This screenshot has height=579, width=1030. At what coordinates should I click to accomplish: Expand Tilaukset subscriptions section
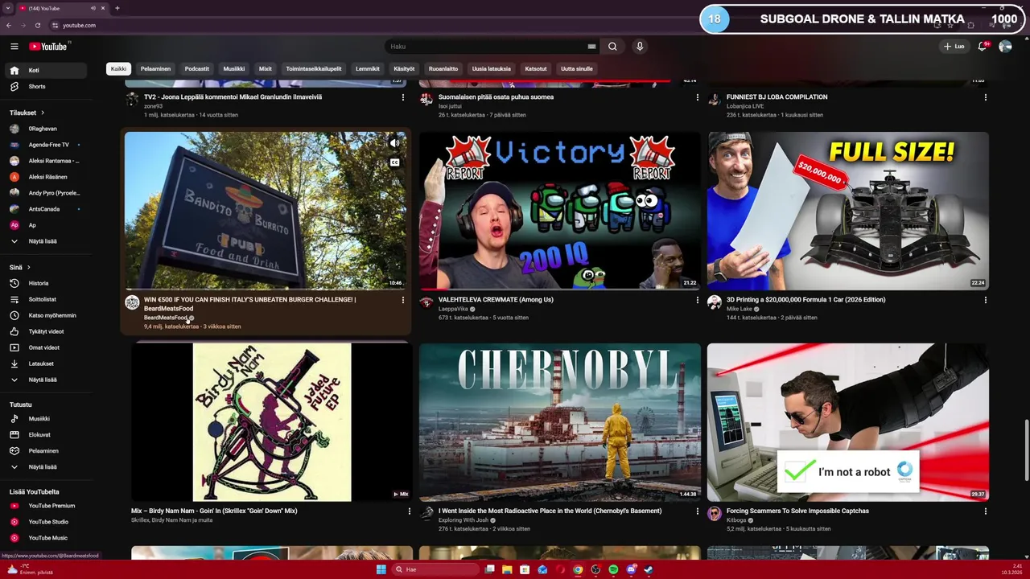pyautogui.click(x=27, y=113)
